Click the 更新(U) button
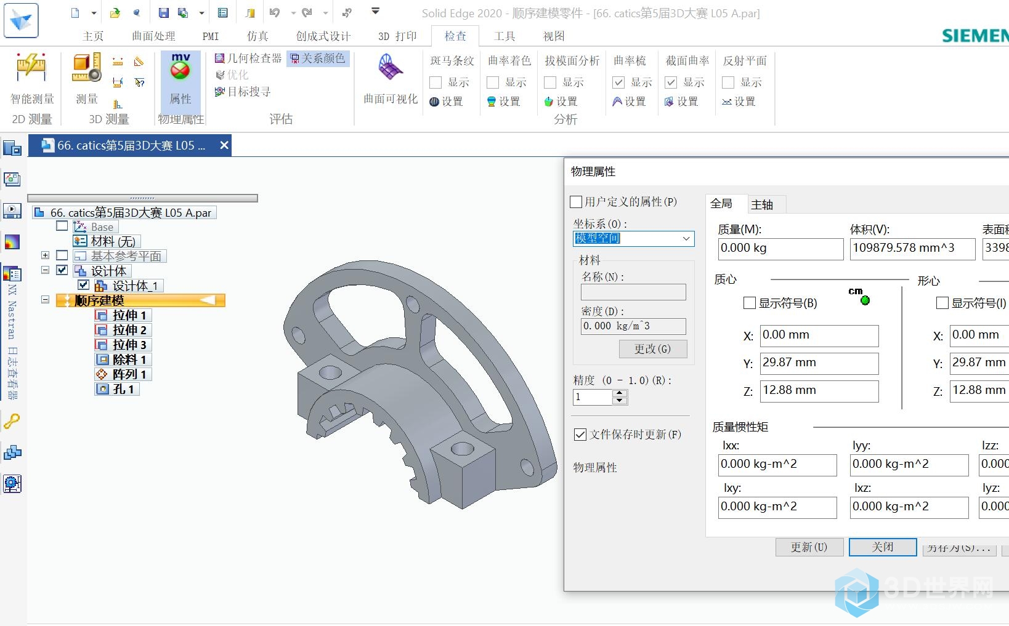 point(809,547)
